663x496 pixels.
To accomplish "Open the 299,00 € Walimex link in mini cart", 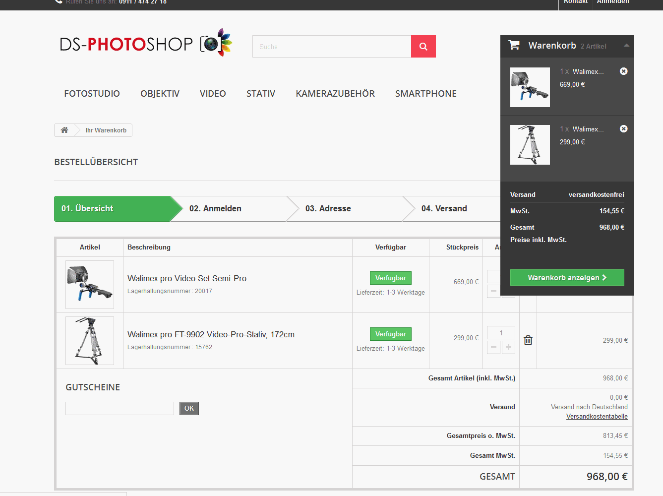I will (588, 129).
